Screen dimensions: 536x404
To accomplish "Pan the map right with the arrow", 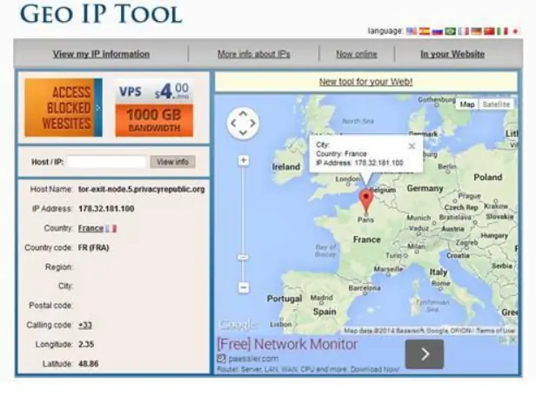I will (253, 123).
